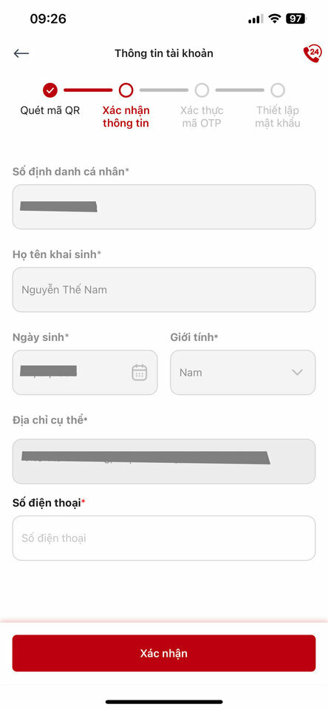Screen dimensions: 328x710
Task: Open the 24-hour hotline support icon
Action: [x=312, y=53]
